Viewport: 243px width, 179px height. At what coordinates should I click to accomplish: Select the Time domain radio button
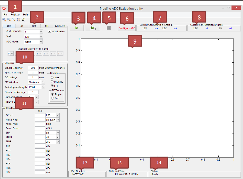[52, 77]
